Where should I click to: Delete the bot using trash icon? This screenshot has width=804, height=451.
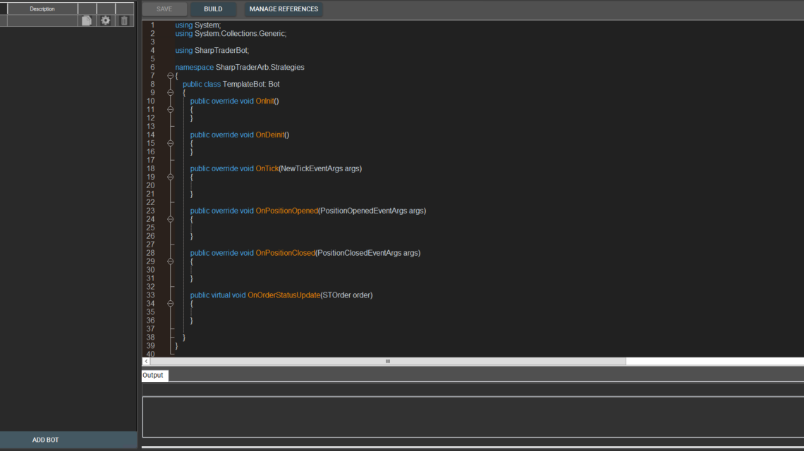124,20
